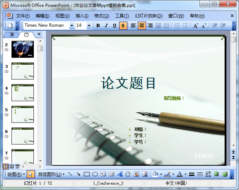Center align the text
Screen dimensions: 239x190
(x=142, y=26)
